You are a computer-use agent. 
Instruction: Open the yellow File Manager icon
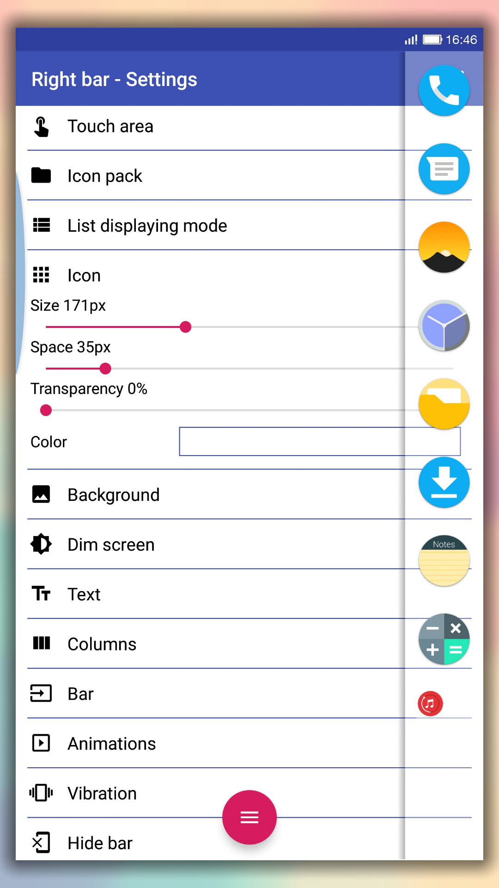click(x=444, y=404)
